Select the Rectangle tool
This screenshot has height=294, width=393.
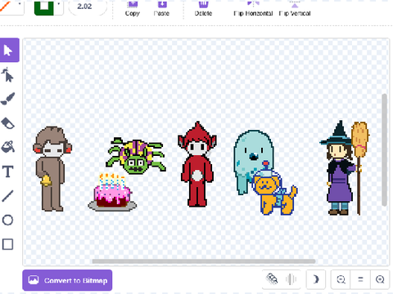(x=7, y=244)
